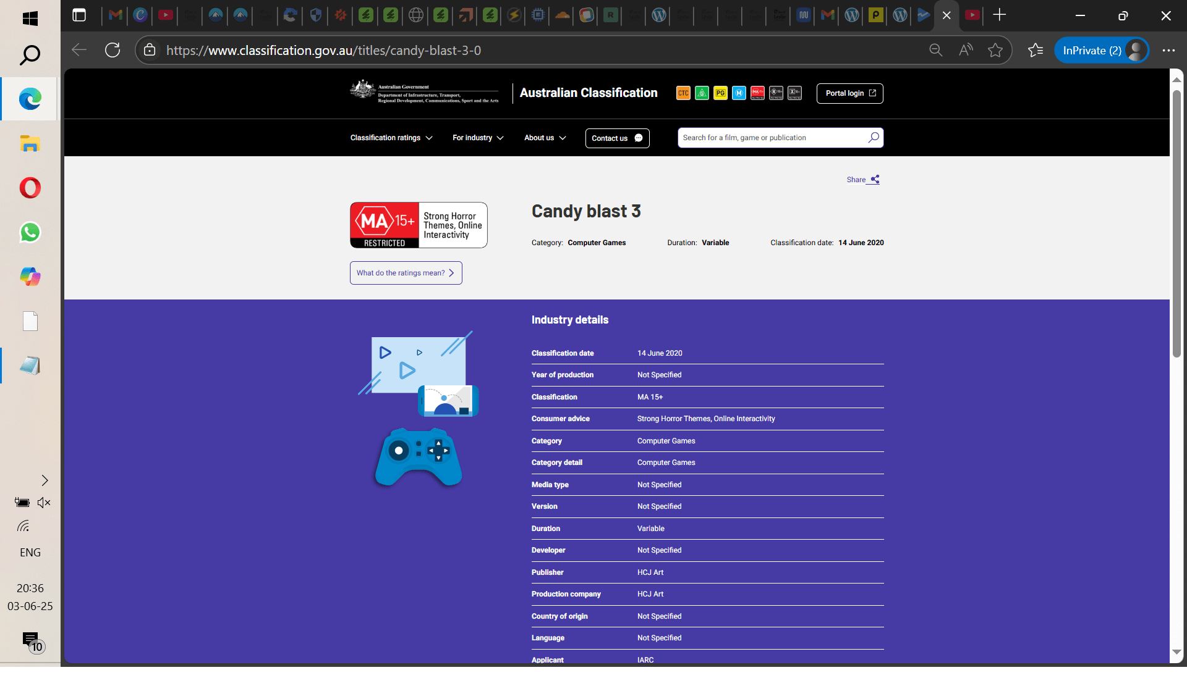This screenshot has height=699, width=1187.
Task: Open InPrivate profile menu
Action: pos(1102,50)
